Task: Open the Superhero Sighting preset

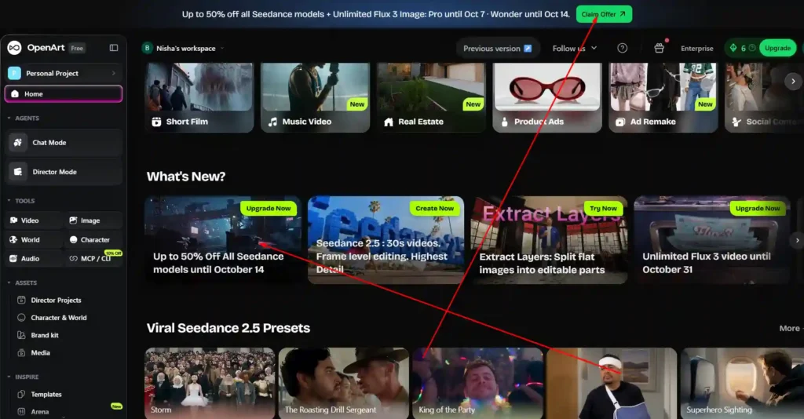Action: [742, 383]
